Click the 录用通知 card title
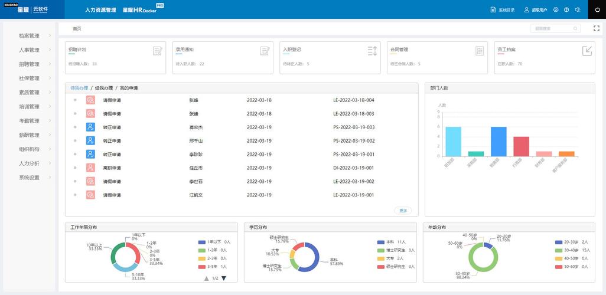Viewport: 606px width, 295px height. pos(185,50)
